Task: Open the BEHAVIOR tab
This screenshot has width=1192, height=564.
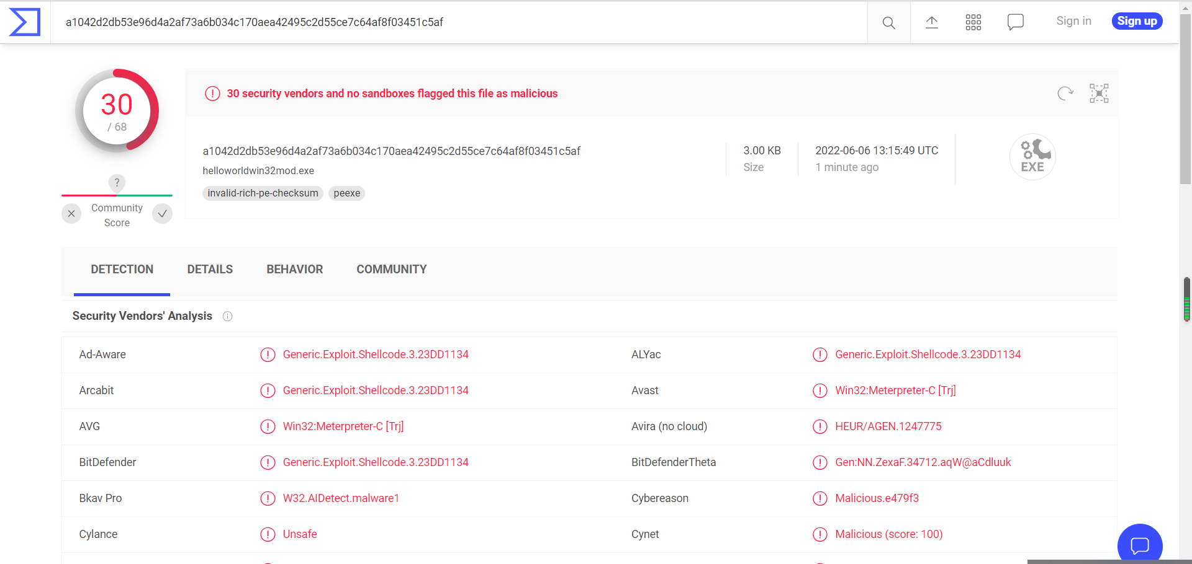Action: tap(295, 270)
